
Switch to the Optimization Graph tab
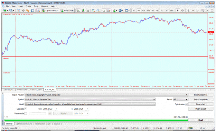pyautogui.click(x=43, y=124)
